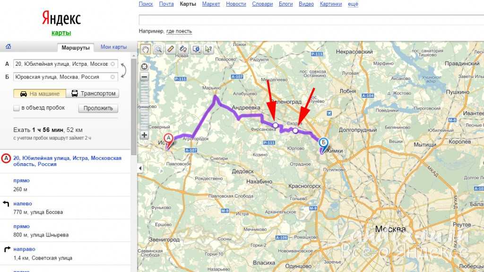Click the map zoom out minus button
The image size is (484, 272).
click(x=145, y=77)
